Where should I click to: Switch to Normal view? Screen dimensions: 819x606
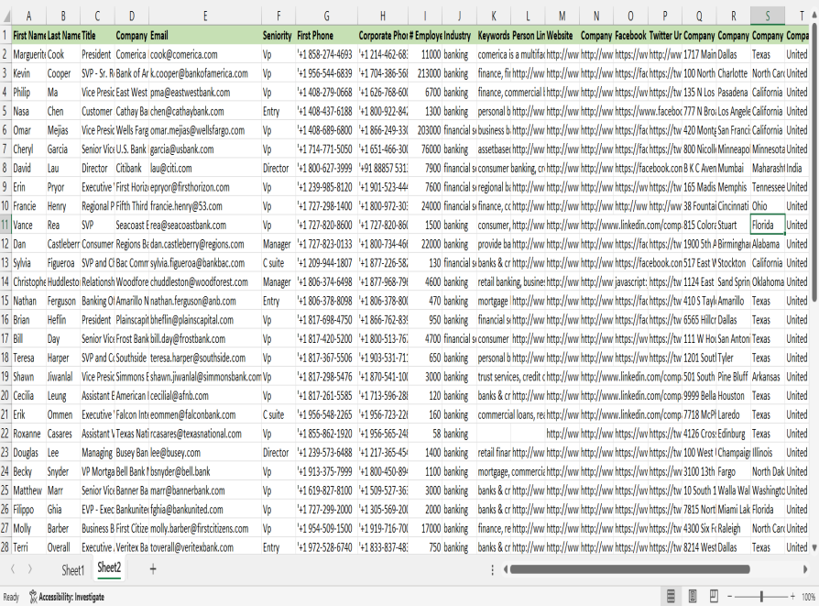[x=671, y=596]
